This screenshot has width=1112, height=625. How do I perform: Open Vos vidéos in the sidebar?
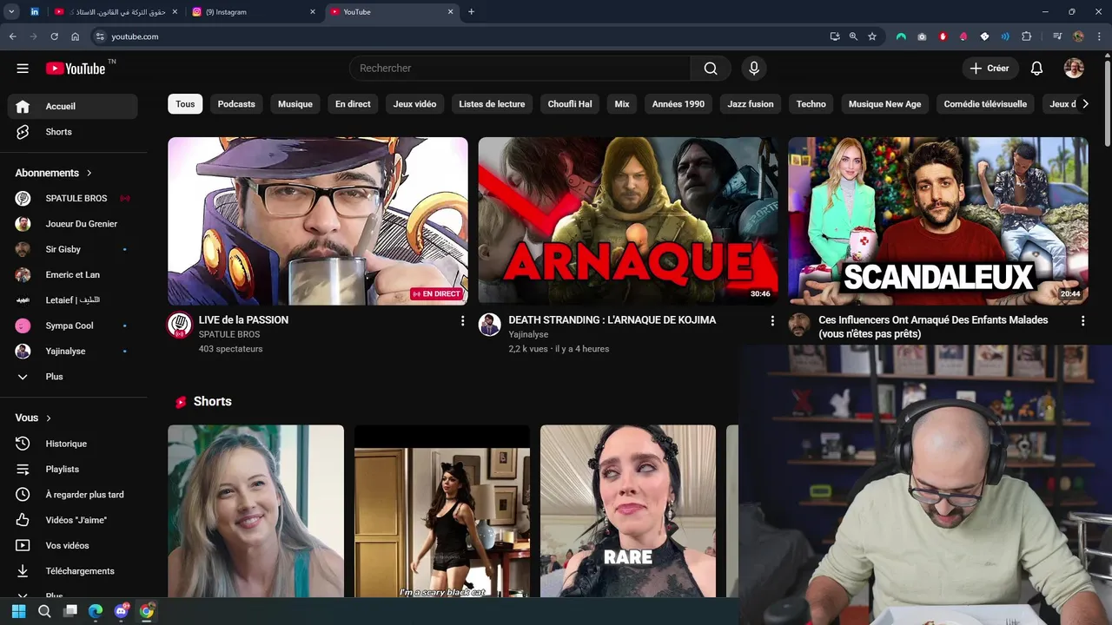click(x=72, y=545)
